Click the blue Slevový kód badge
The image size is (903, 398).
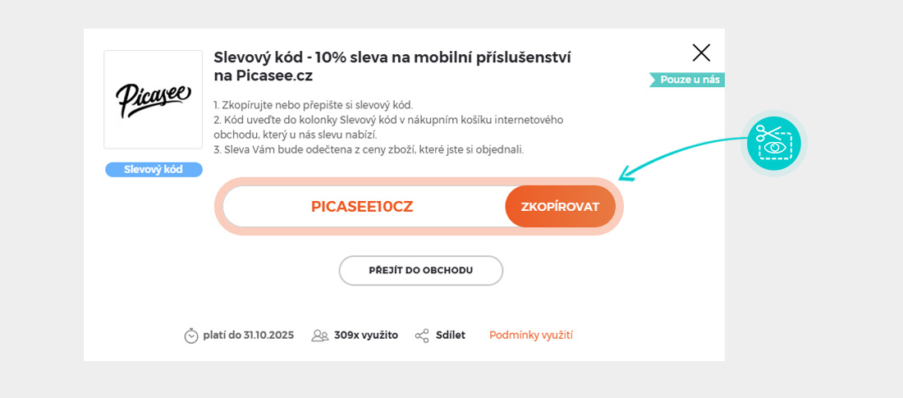[154, 170]
